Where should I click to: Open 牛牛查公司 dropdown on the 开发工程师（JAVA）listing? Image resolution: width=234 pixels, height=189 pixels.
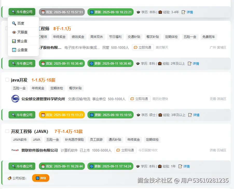point(22,166)
